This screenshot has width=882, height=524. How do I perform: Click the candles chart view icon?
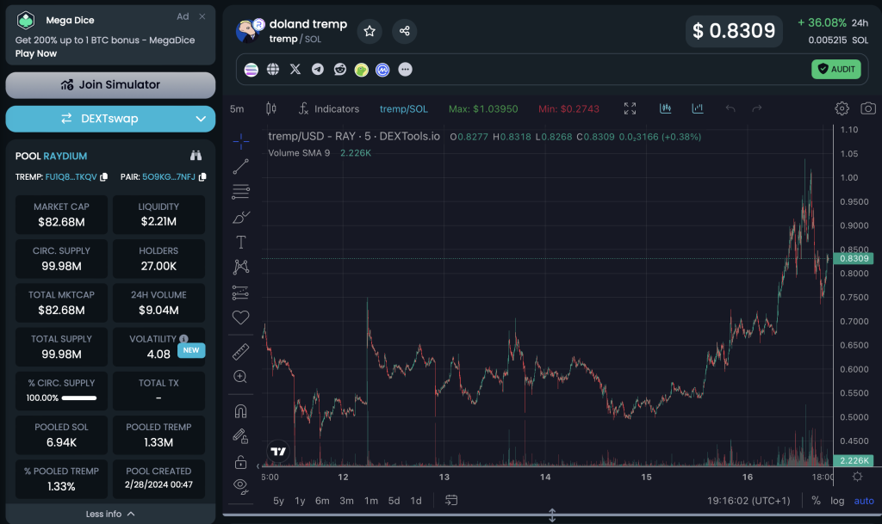pyautogui.click(x=666, y=108)
